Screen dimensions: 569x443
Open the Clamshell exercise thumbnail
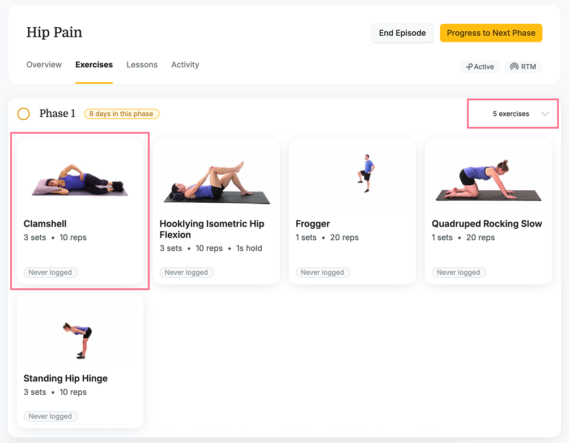(x=80, y=176)
